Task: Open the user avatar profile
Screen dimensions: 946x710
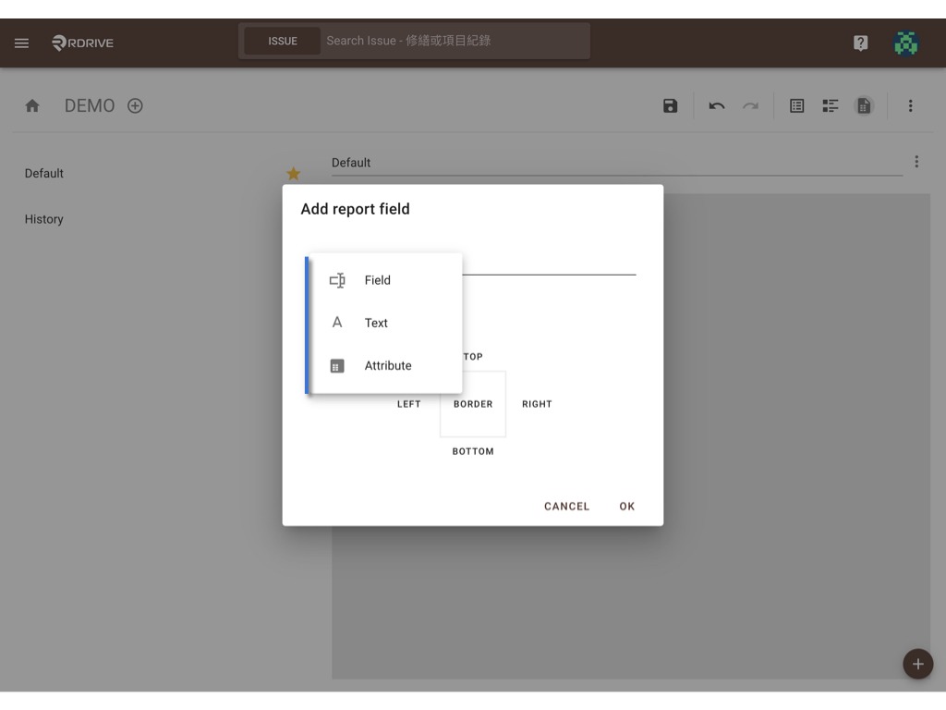Action: point(905,43)
